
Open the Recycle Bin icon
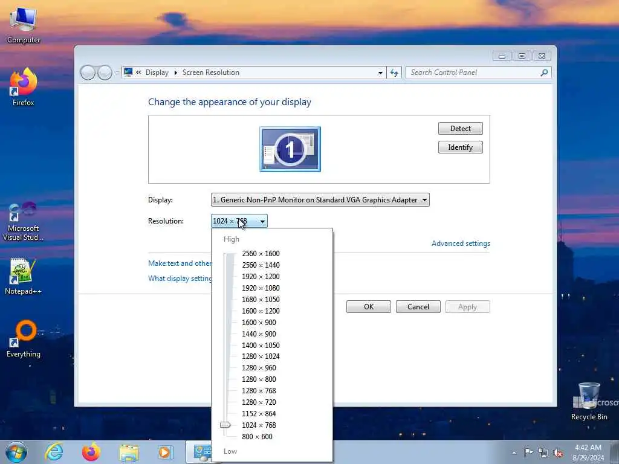point(589,402)
